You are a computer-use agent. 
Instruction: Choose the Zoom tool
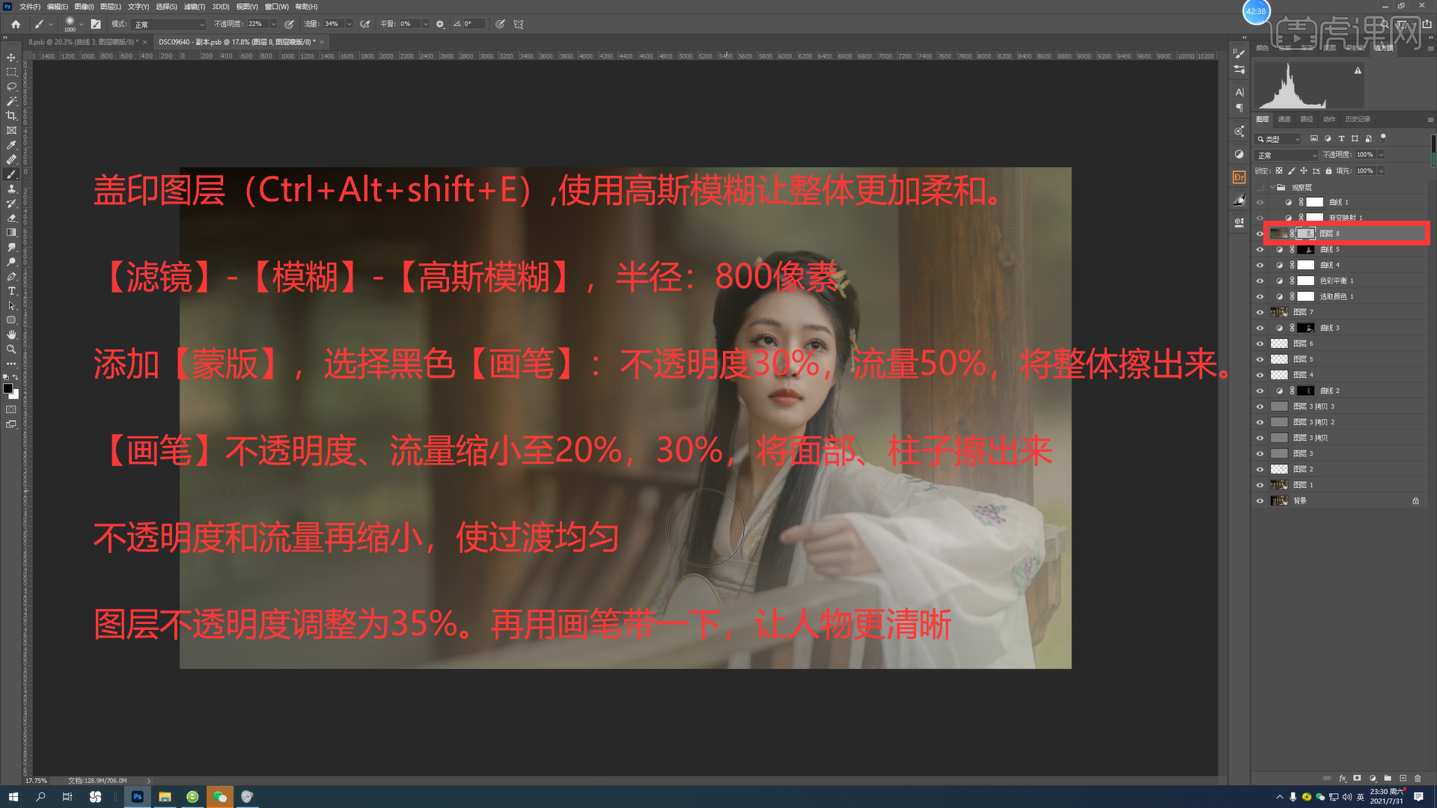click(x=11, y=349)
